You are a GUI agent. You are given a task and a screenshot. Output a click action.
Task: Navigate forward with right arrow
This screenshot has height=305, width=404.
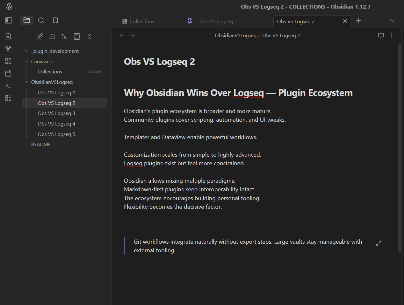133,36
